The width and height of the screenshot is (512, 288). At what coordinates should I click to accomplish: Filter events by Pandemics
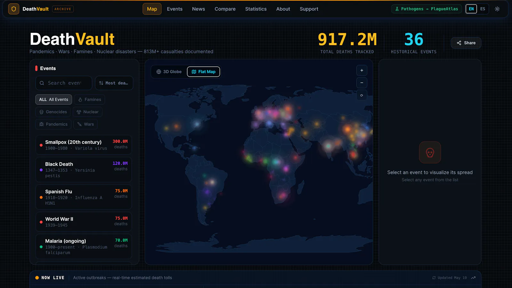click(x=53, y=124)
